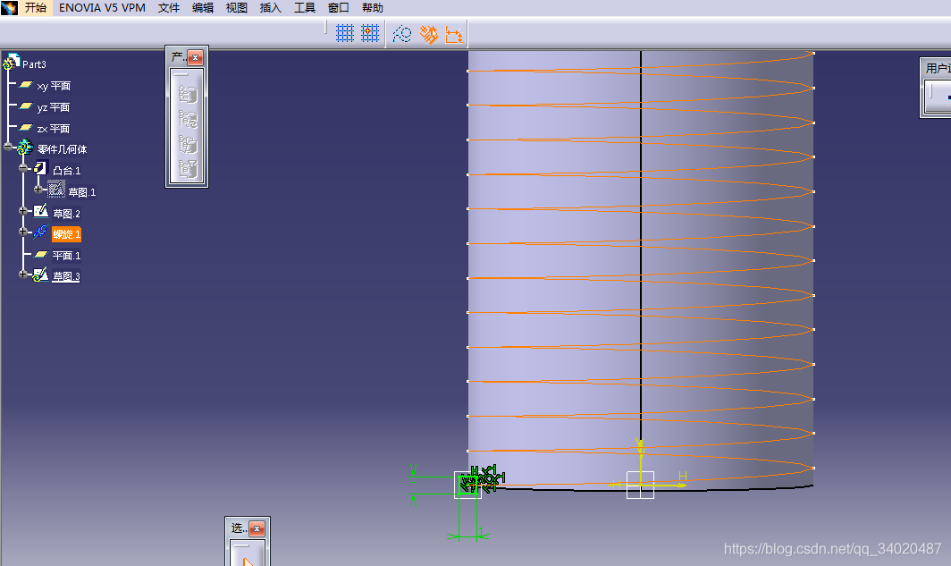Collapse the 凸台.1 tree node
The image size is (951, 566).
[24, 169]
